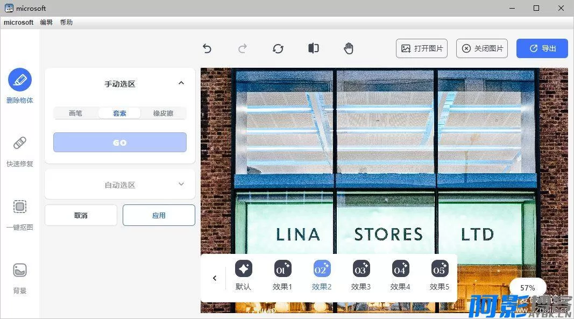Click the 导出 export button

tap(542, 48)
